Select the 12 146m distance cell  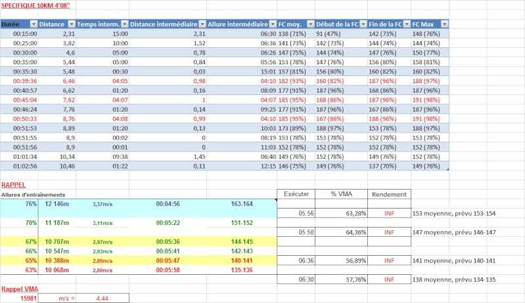click(x=57, y=204)
